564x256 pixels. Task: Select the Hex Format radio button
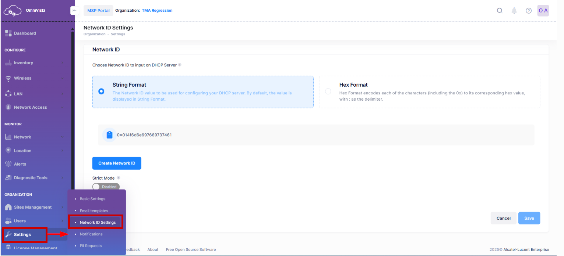pyautogui.click(x=328, y=91)
